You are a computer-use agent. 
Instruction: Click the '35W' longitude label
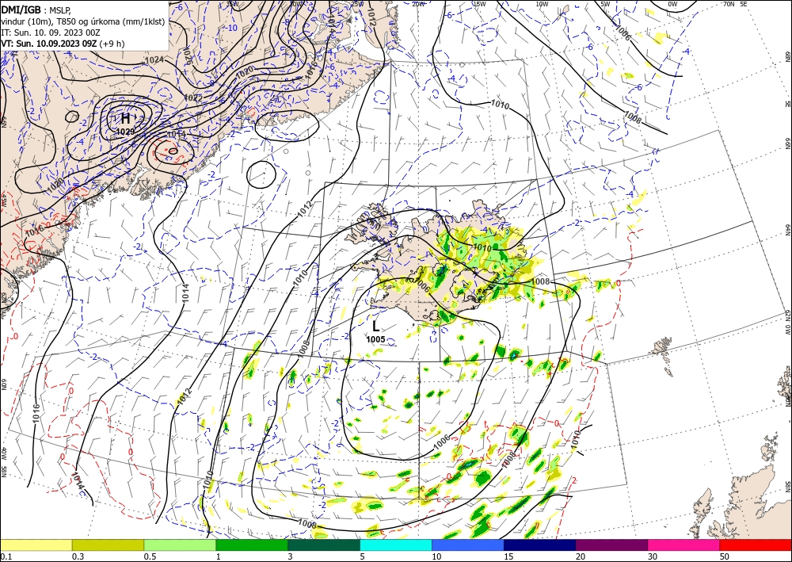pos(231,4)
